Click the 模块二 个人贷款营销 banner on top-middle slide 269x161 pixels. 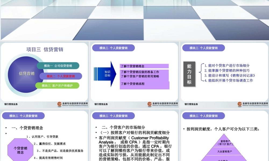click(113, 48)
